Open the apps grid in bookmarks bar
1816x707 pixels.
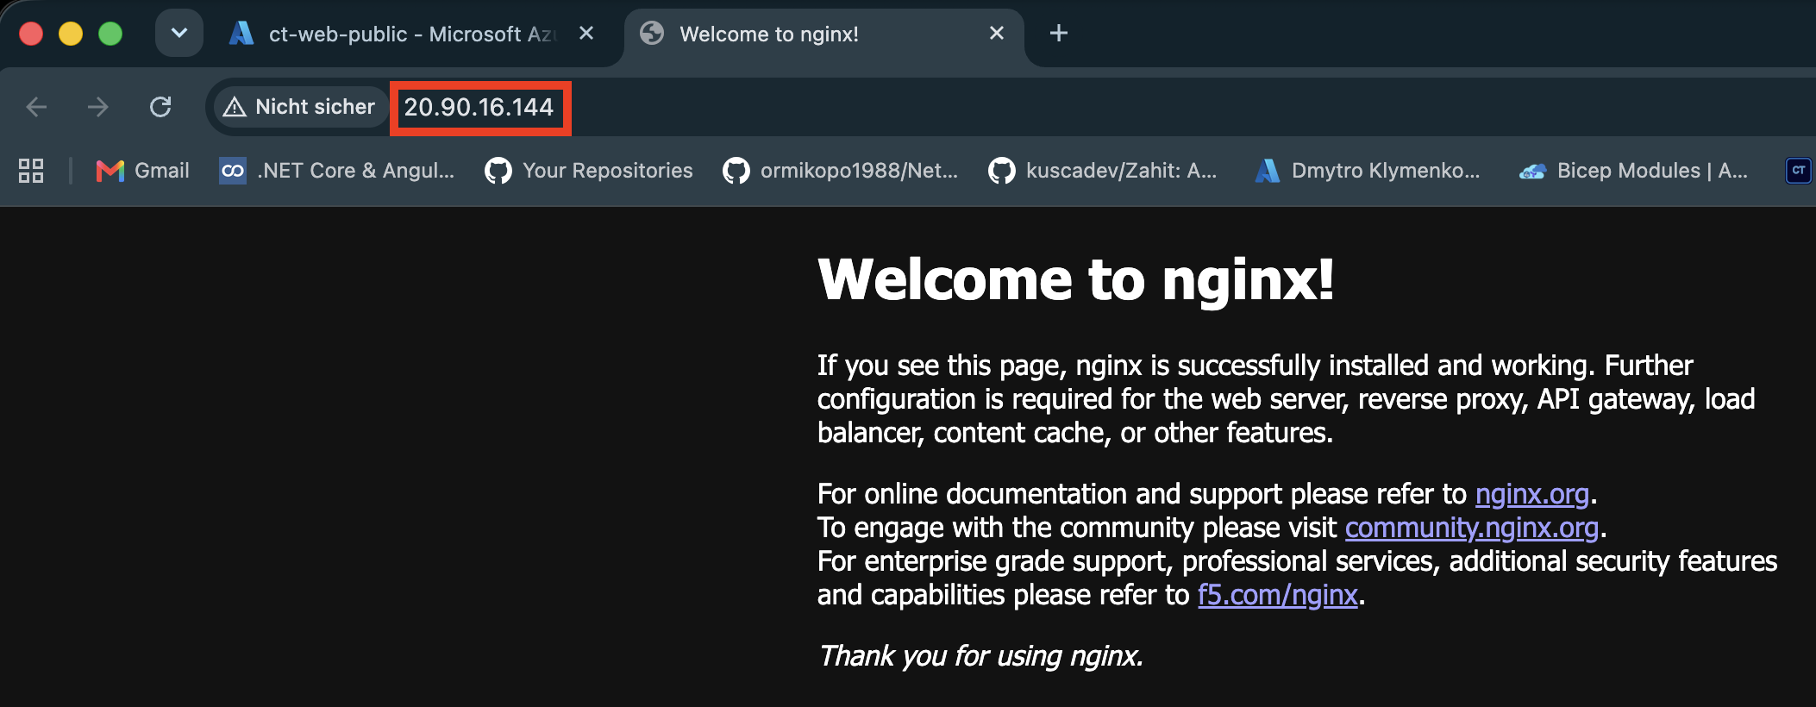pyautogui.click(x=31, y=171)
